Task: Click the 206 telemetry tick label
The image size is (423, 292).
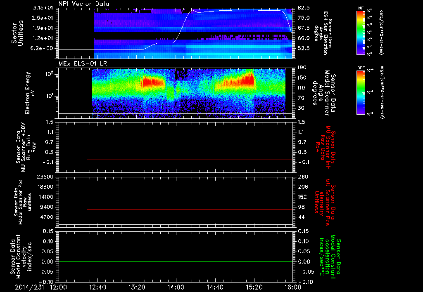Action: pyautogui.click(x=302, y=187)
